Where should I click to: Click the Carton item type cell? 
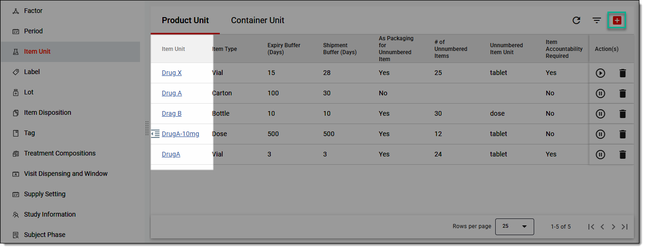(223, 93)
